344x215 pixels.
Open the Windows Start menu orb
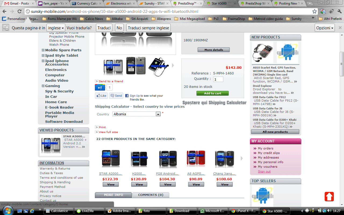pyautogui.click(x=8, y=211)
